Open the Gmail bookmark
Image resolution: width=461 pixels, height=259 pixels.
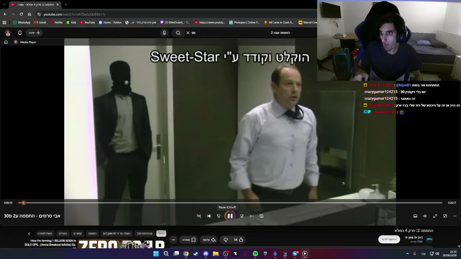point(40,22)
